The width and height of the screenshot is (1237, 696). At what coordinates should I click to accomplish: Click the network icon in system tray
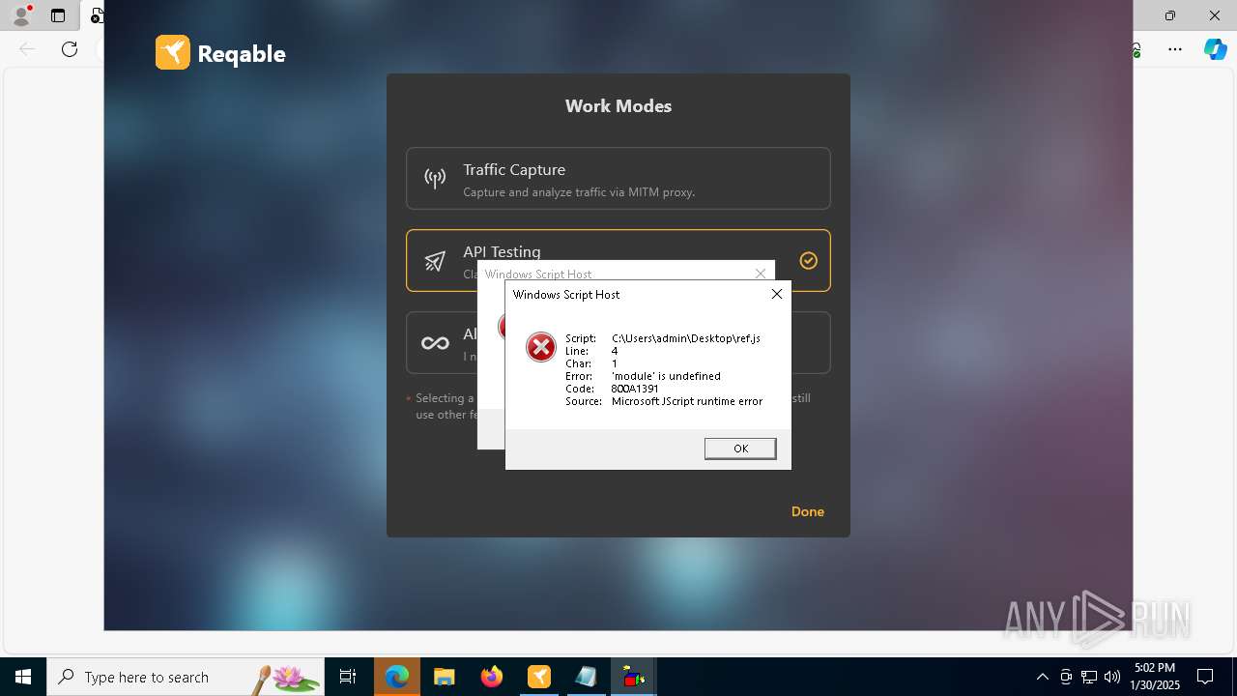pos(1089,677)
